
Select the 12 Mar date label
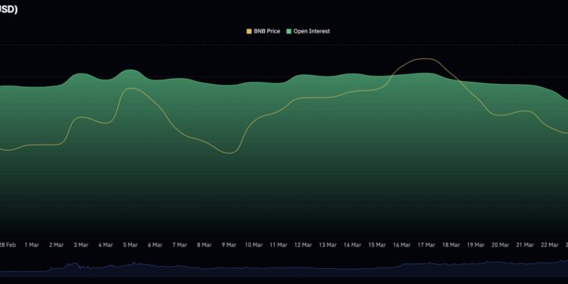(x=303, y=245)
